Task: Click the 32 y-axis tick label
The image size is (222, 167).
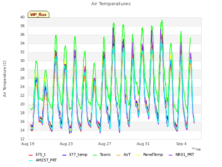Action: pyautogui.click(x=22, y=52)
